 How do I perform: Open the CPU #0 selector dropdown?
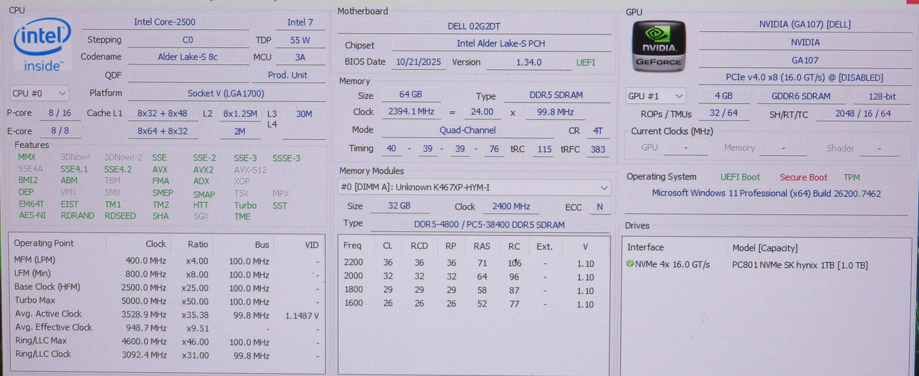pyautogui.click(x=39, y=93)
